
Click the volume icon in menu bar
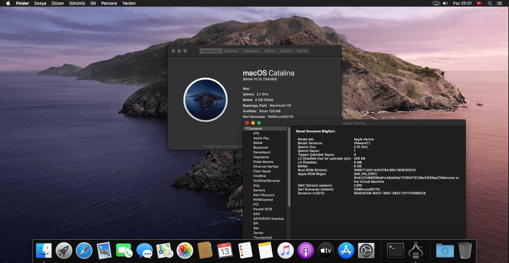pos(445,3)
